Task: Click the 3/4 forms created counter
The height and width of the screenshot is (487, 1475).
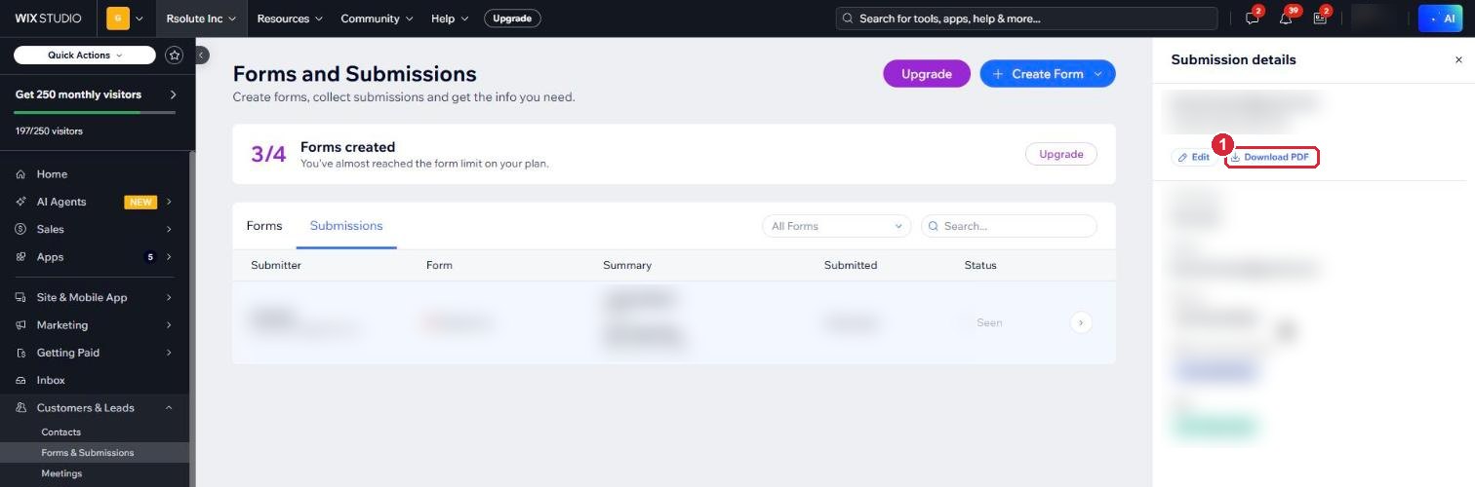Action: (x=268, y=154)
